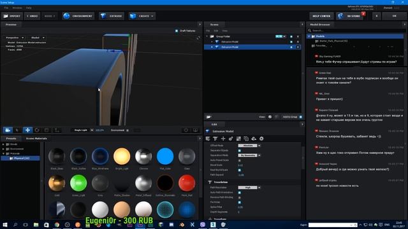Open the Help Center
This screenshot has height=229, width=408.
[x=321, y=16]
